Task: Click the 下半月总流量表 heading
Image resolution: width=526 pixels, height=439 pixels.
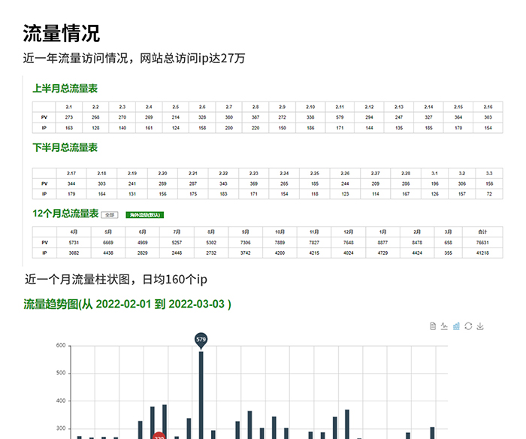Action: [65, 147]
